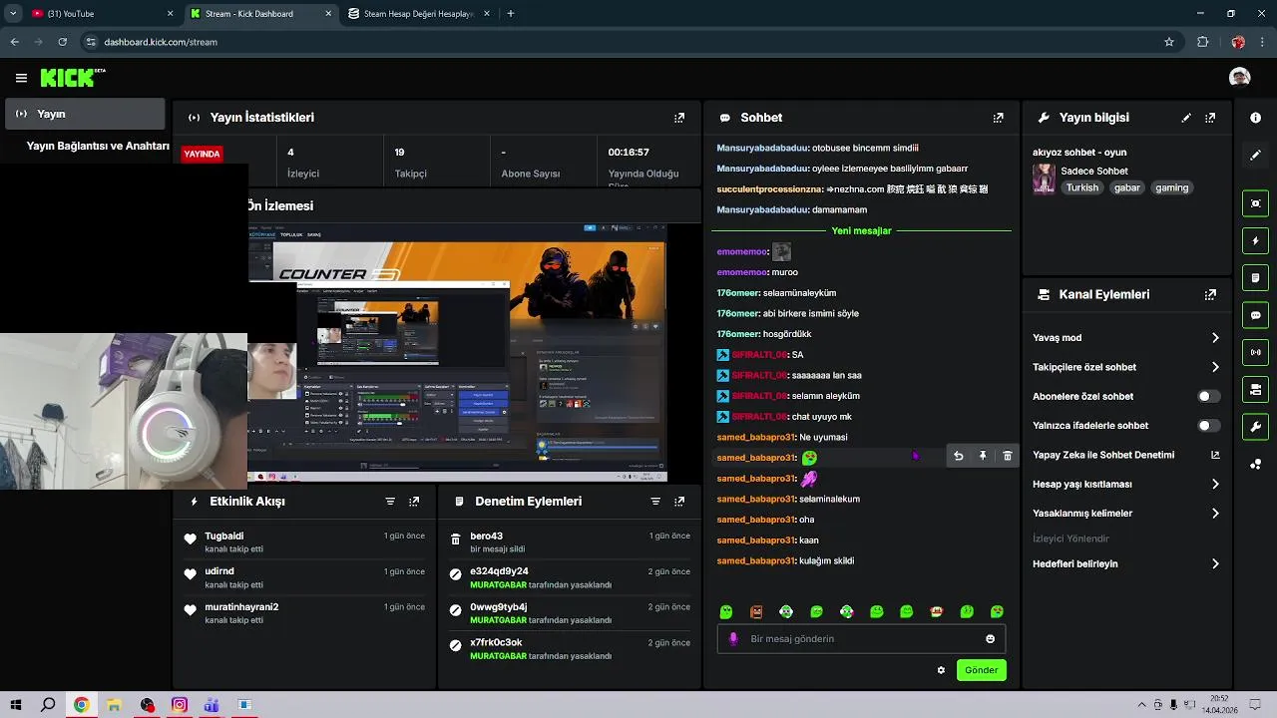Image resolution: width=1277 pixels, height=718 pixels.
Task: Expand Hesap yaşı kısıtlaması settings
Action: 1125,485
